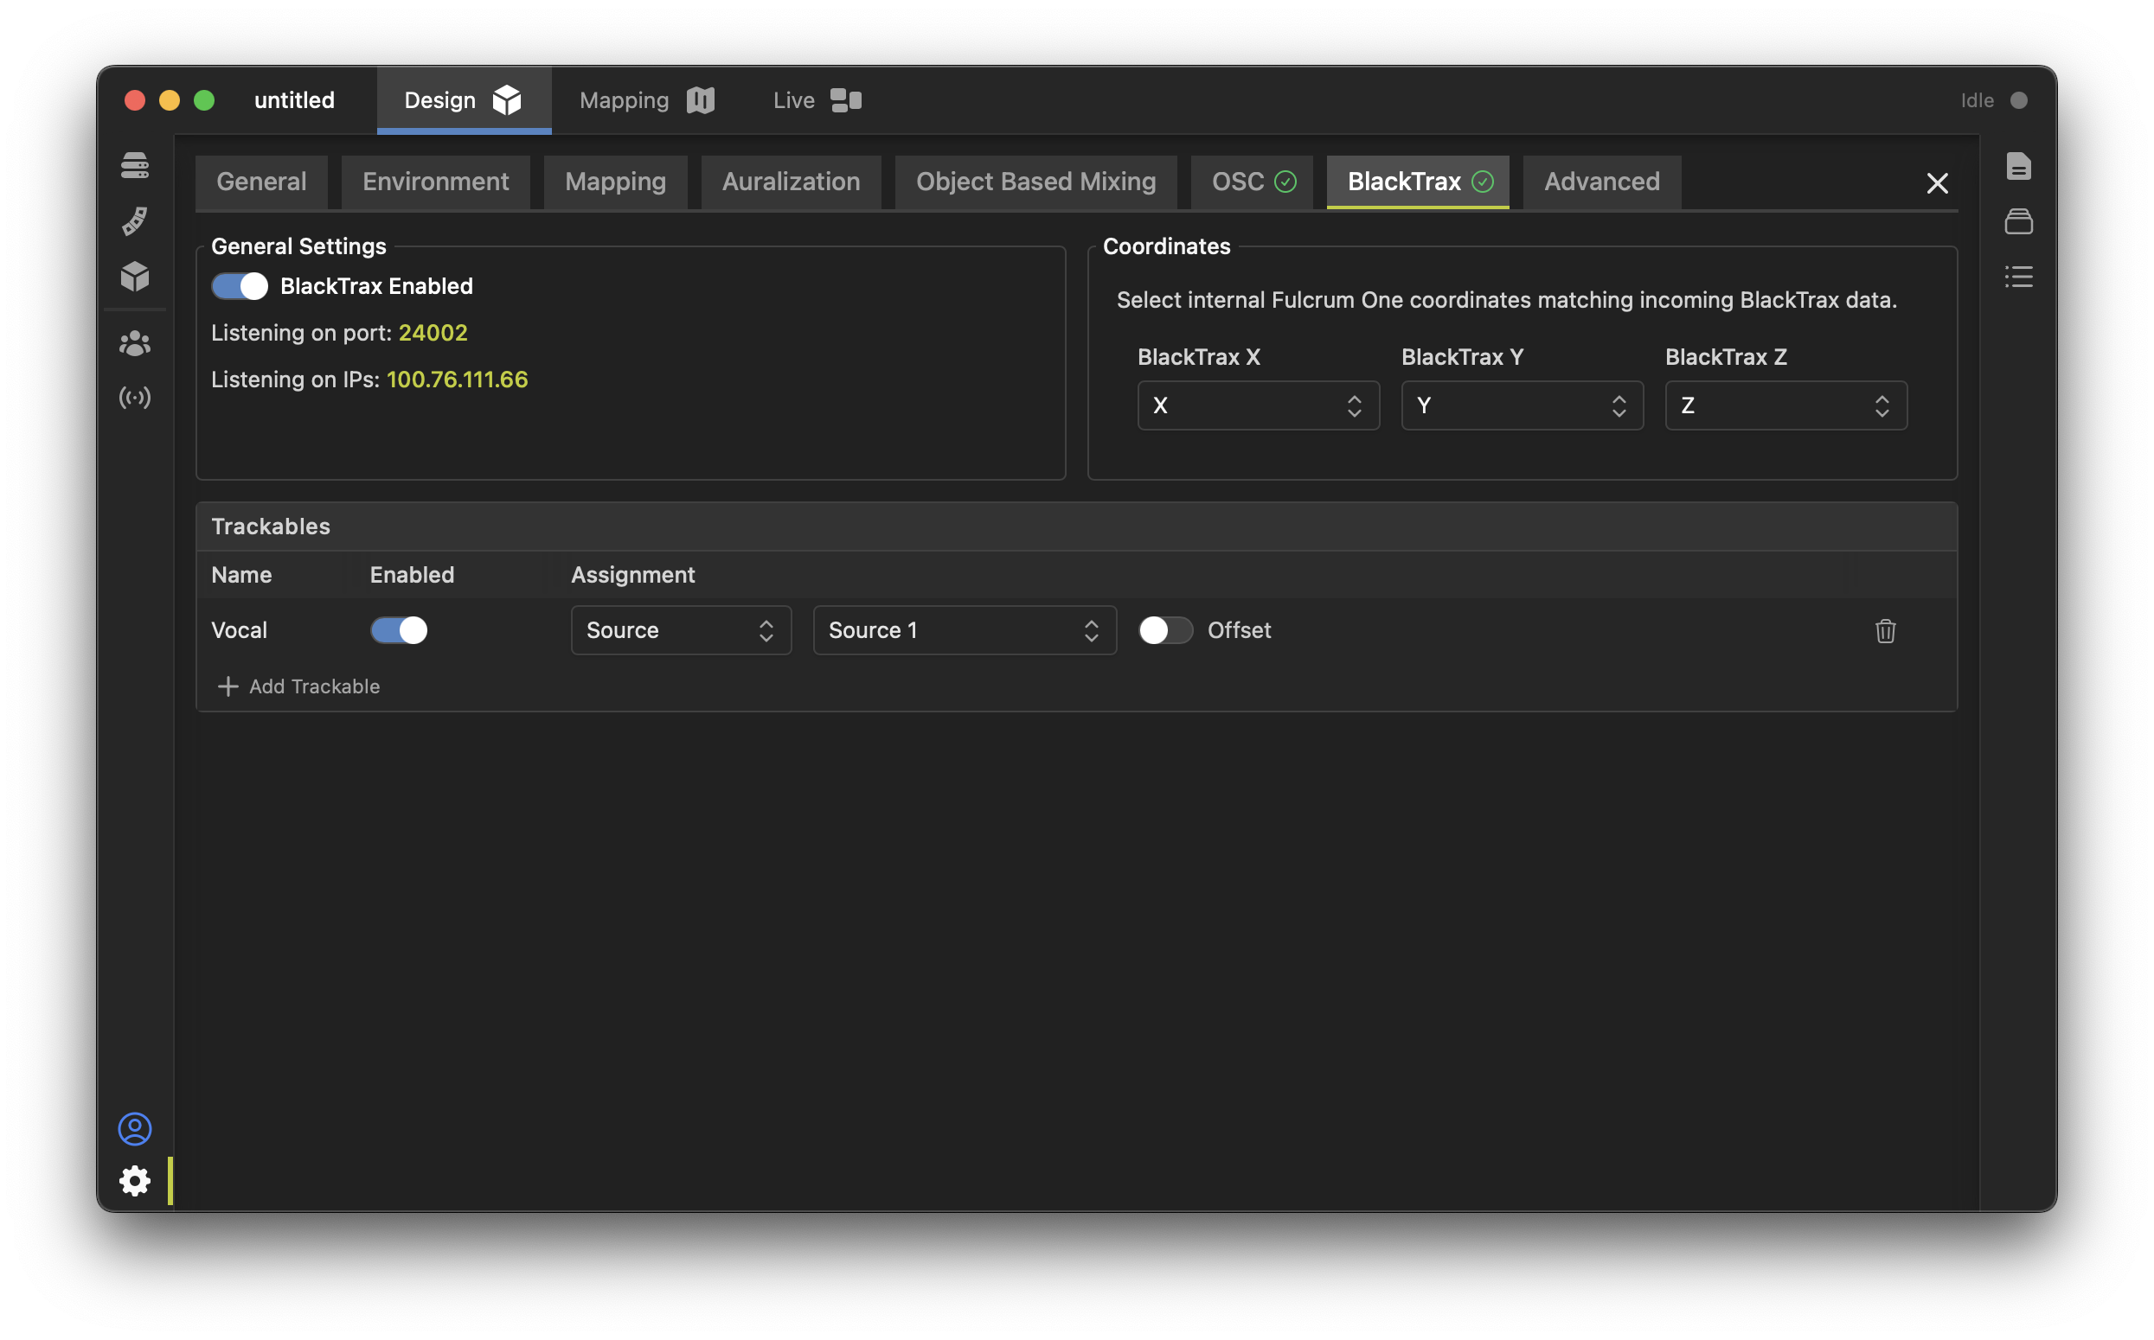Delete the Vocal trackable with trash icon
2154x1340 pixels.
pos(1885,630)
